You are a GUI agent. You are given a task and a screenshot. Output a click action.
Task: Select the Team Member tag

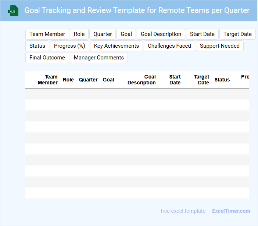[47, 34]
